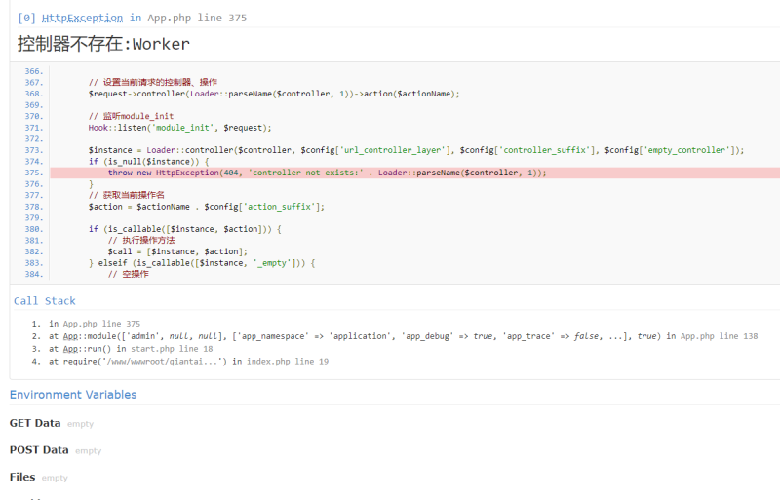Click comment on line 377

127,195
